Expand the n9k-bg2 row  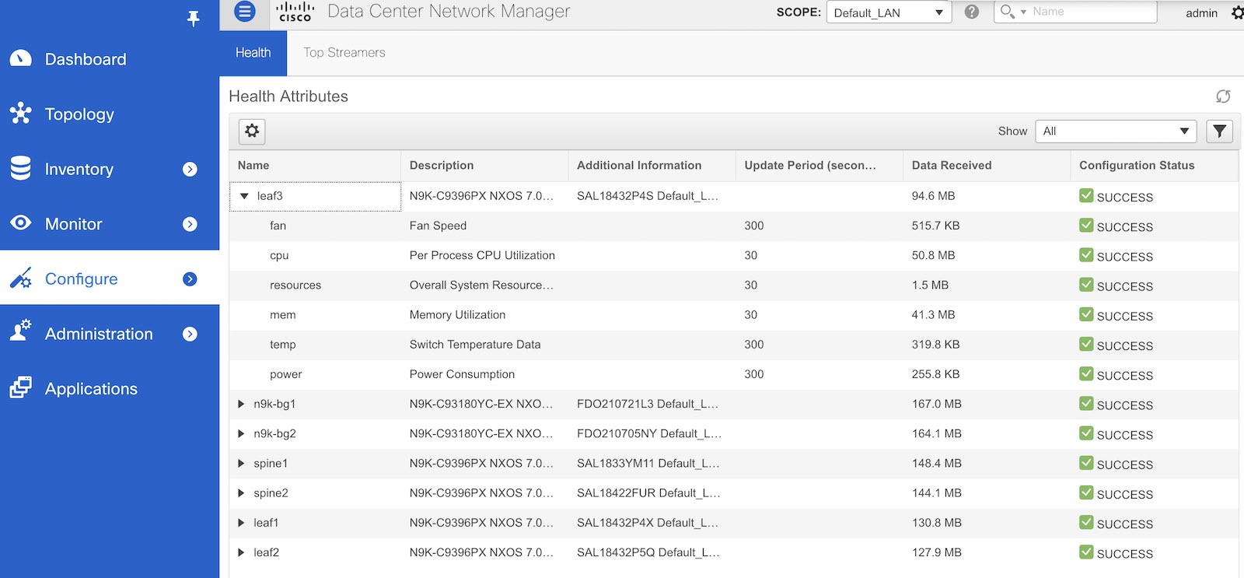pos(241,433)
